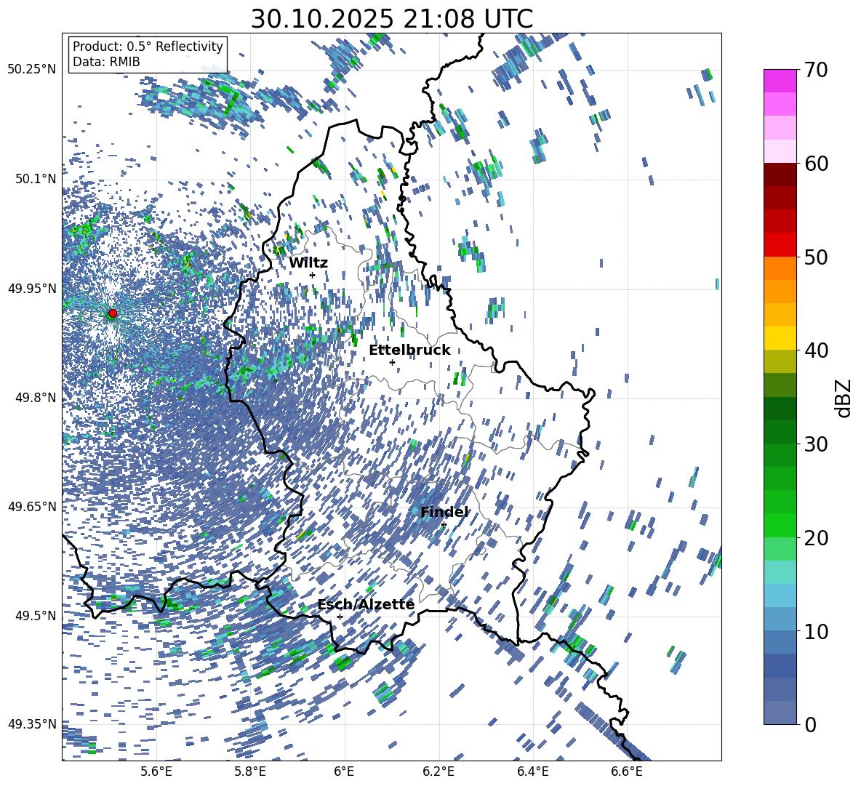861x786 pixels.
Task: Click the yellow colorbar swatch above 40
Action: coord(780,339)
